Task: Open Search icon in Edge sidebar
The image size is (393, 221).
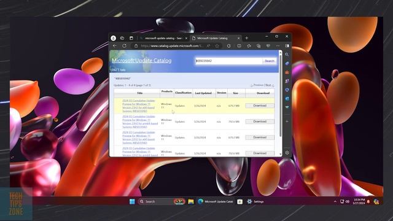Action: tap(287, 55)
